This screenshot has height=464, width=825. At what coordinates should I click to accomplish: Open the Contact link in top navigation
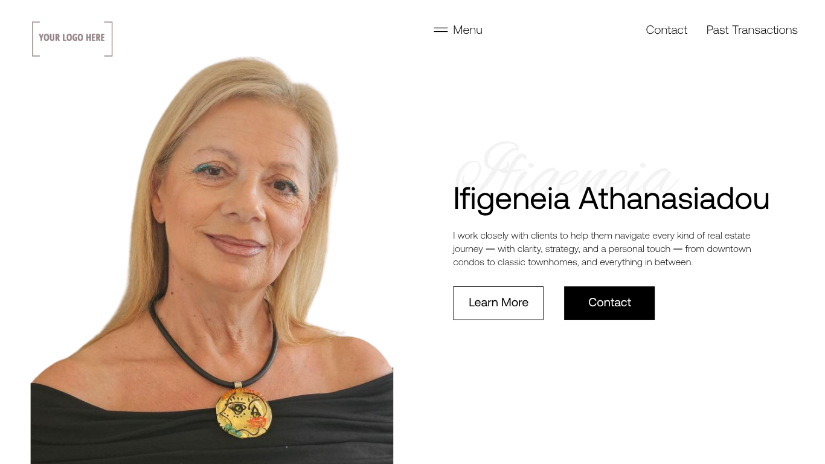point(666,30)
